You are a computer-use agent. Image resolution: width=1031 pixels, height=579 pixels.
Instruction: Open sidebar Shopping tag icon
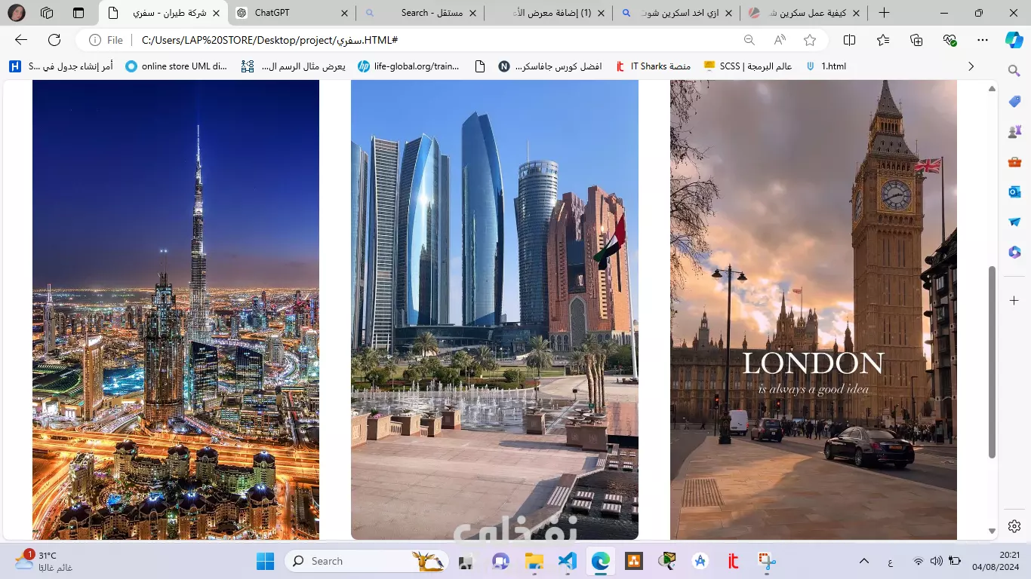tap(1014, 102)
